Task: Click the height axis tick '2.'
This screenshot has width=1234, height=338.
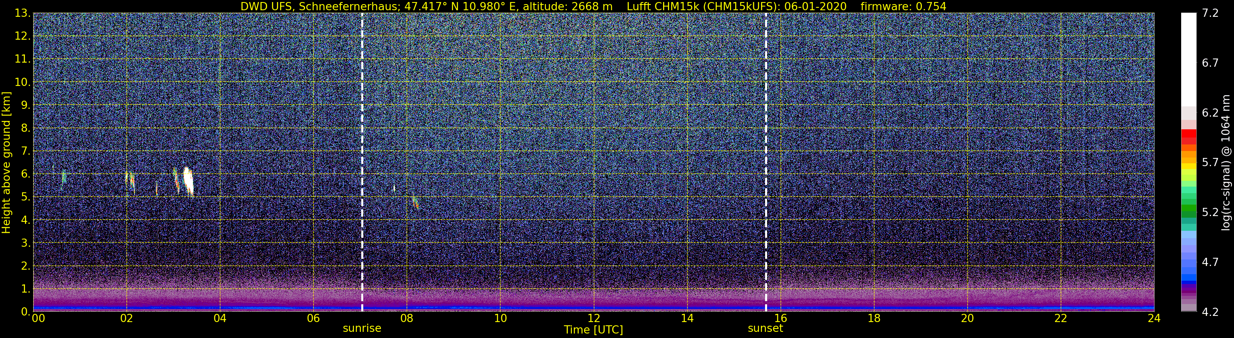Action: tap(25, 266)
